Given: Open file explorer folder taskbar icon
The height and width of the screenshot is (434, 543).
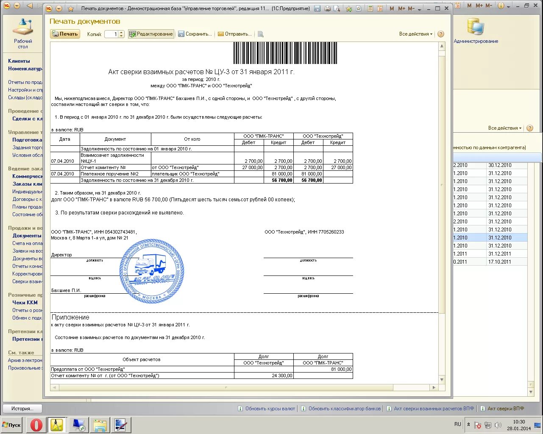Looking at the screenshot, I should coord(100,425).
